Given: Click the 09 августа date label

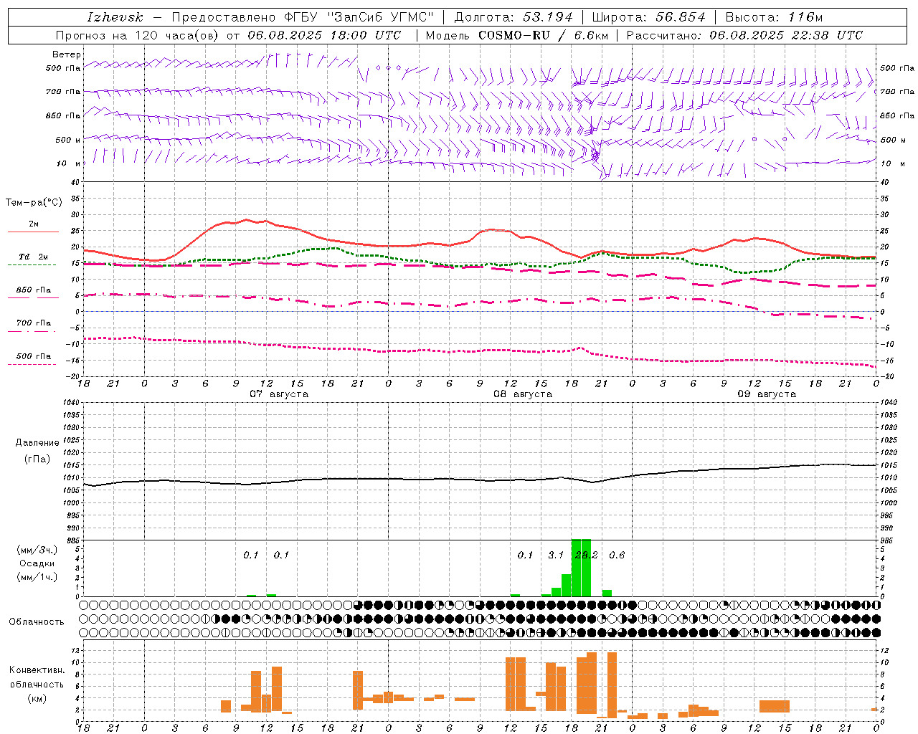Looking at the screenshot, I should (x=767, y=394).
